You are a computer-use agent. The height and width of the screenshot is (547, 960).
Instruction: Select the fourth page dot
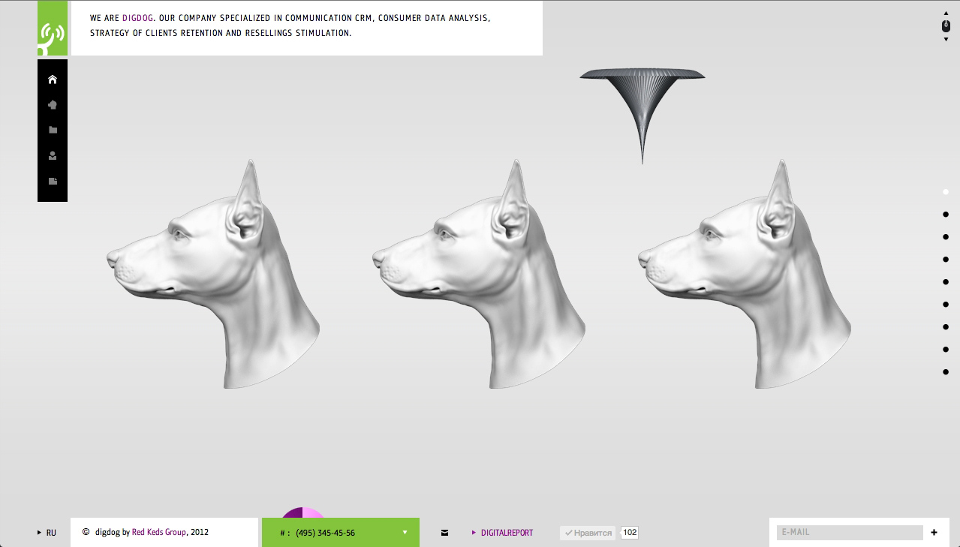coord(946,260)
